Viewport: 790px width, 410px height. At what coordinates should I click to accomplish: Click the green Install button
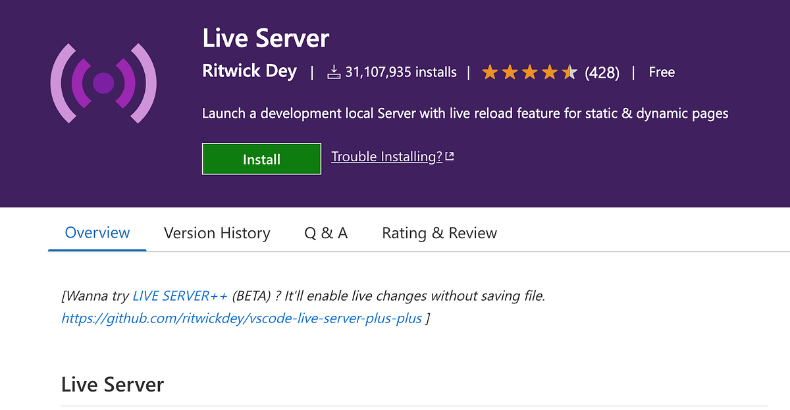(261, 159)
